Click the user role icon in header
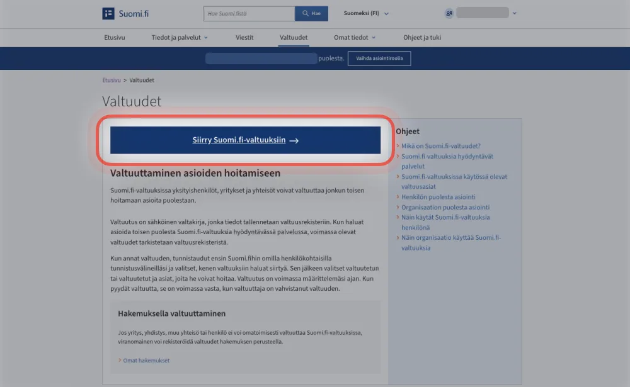 449,13
